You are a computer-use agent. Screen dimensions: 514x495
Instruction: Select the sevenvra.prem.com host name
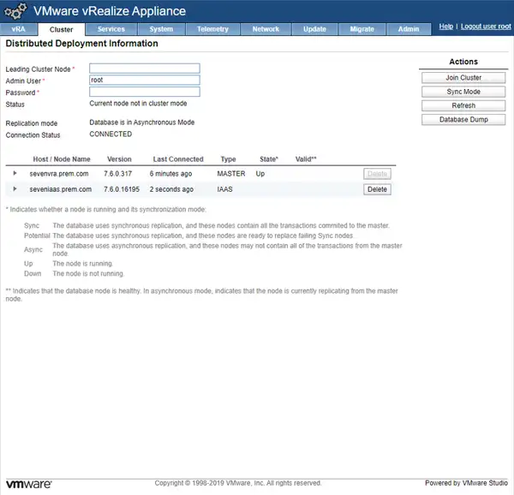[59, 174]
